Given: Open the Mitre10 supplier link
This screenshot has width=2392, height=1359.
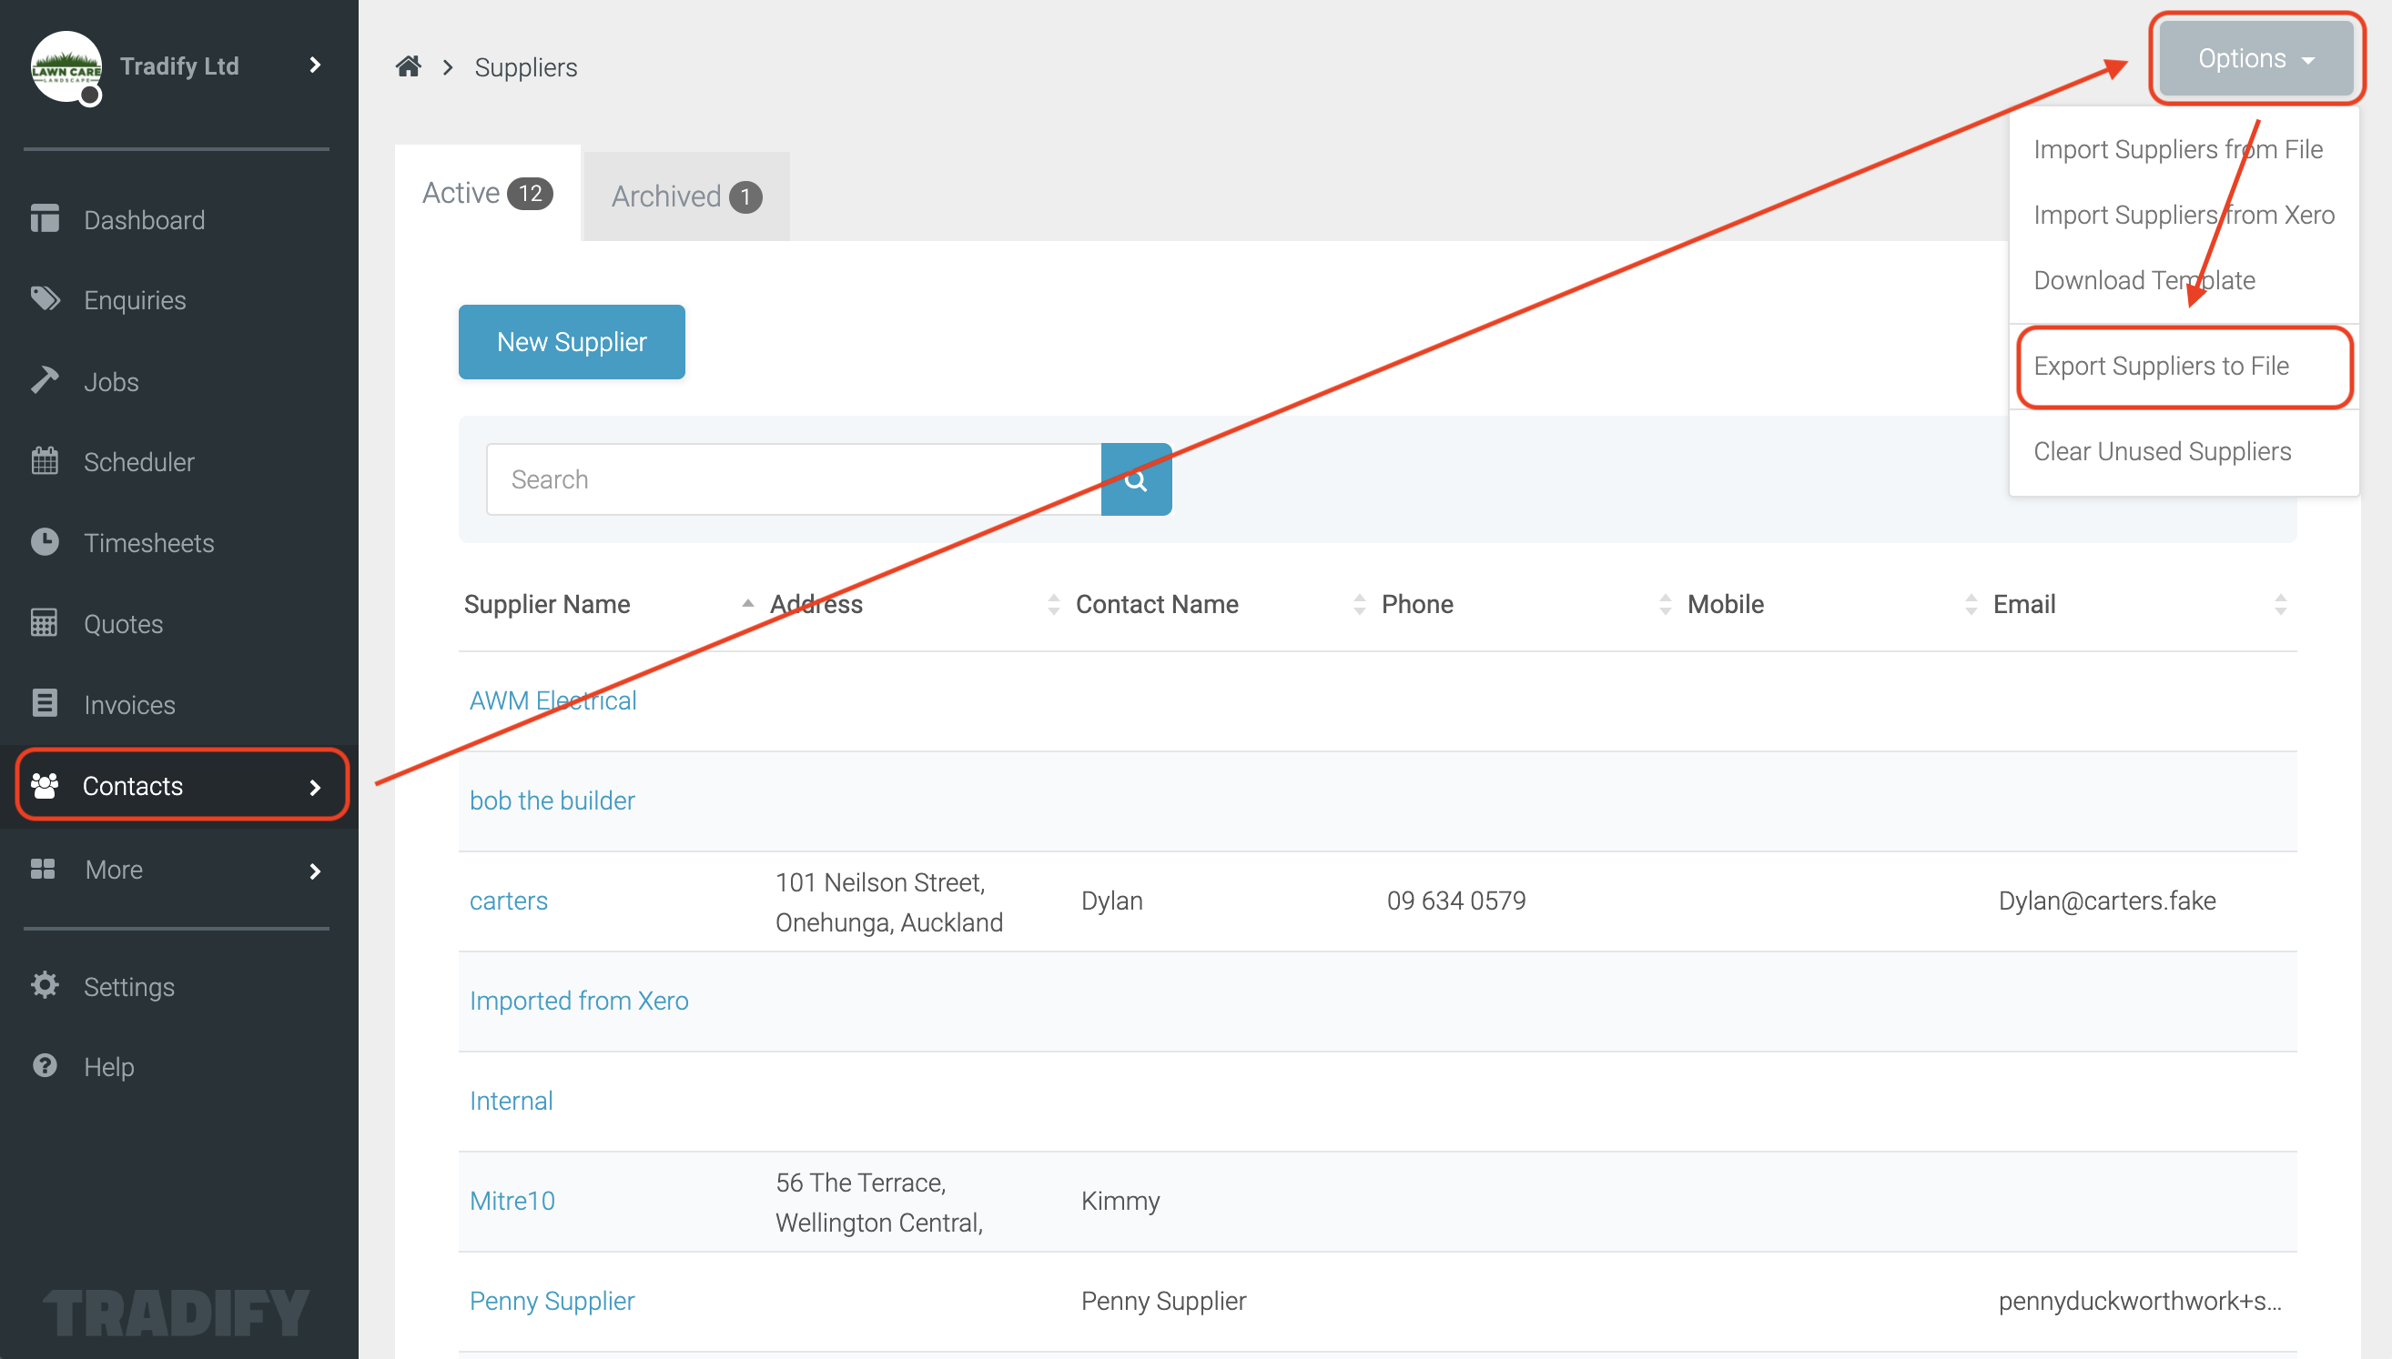Looking at the screenshot, I should point(512,1201).
